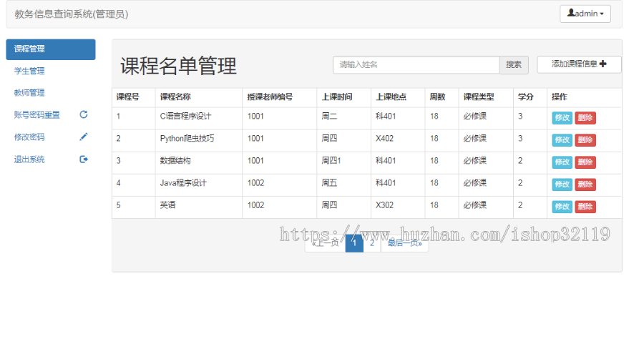
Task: Click 删除 for C语言程序设计 row
Action: click(x=585, y=118)
